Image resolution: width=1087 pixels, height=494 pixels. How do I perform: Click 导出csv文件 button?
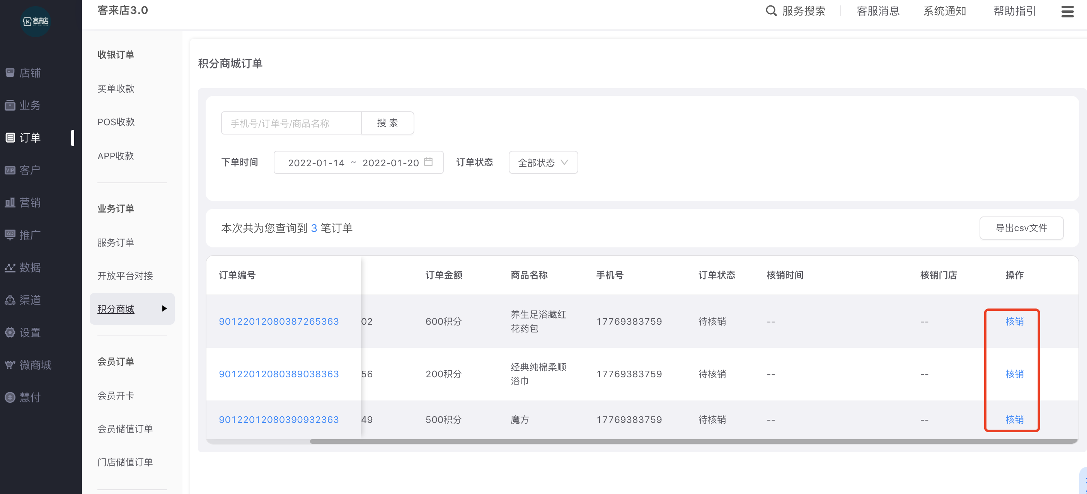[1021, 228]
